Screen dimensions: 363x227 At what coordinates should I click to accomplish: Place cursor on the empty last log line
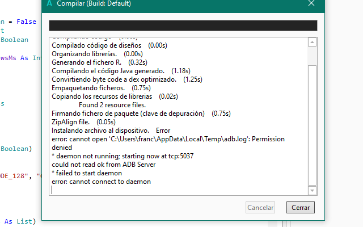[x=113, y=190]
